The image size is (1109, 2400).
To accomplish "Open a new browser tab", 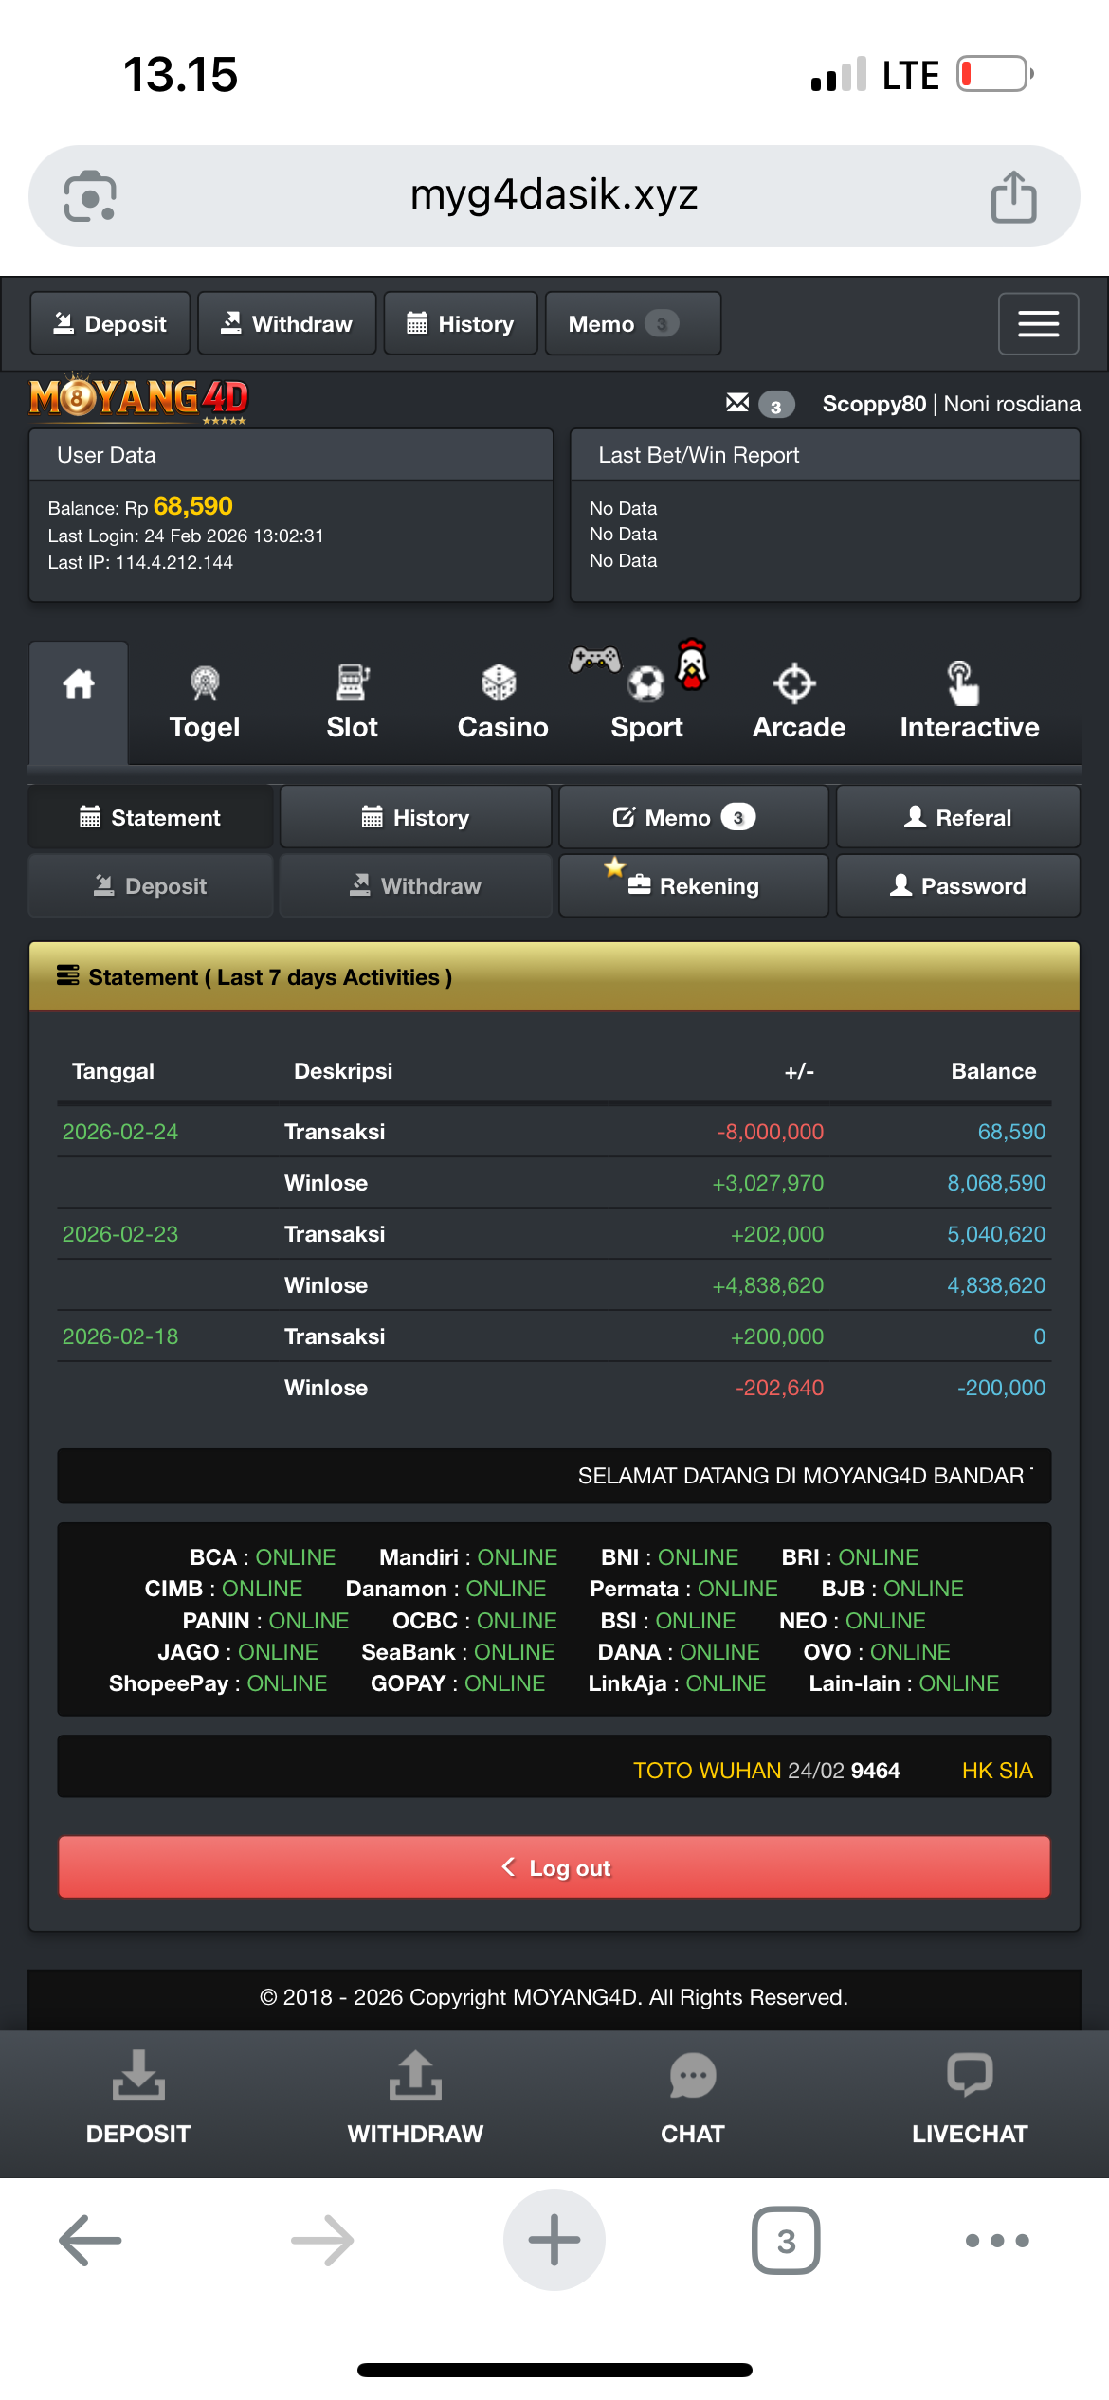I will pyautogui.click(x=554, y=2240).
